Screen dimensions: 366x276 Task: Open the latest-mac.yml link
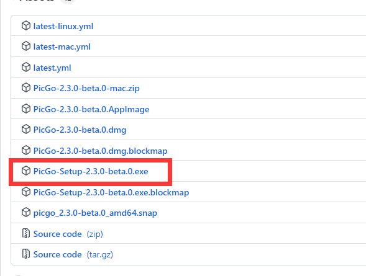click(x=62, y=47)
